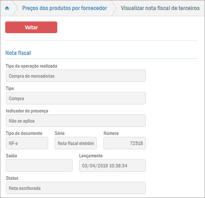Open the Tipo field showing 'Compra'

pyautogui.click(x=75, y=98)
